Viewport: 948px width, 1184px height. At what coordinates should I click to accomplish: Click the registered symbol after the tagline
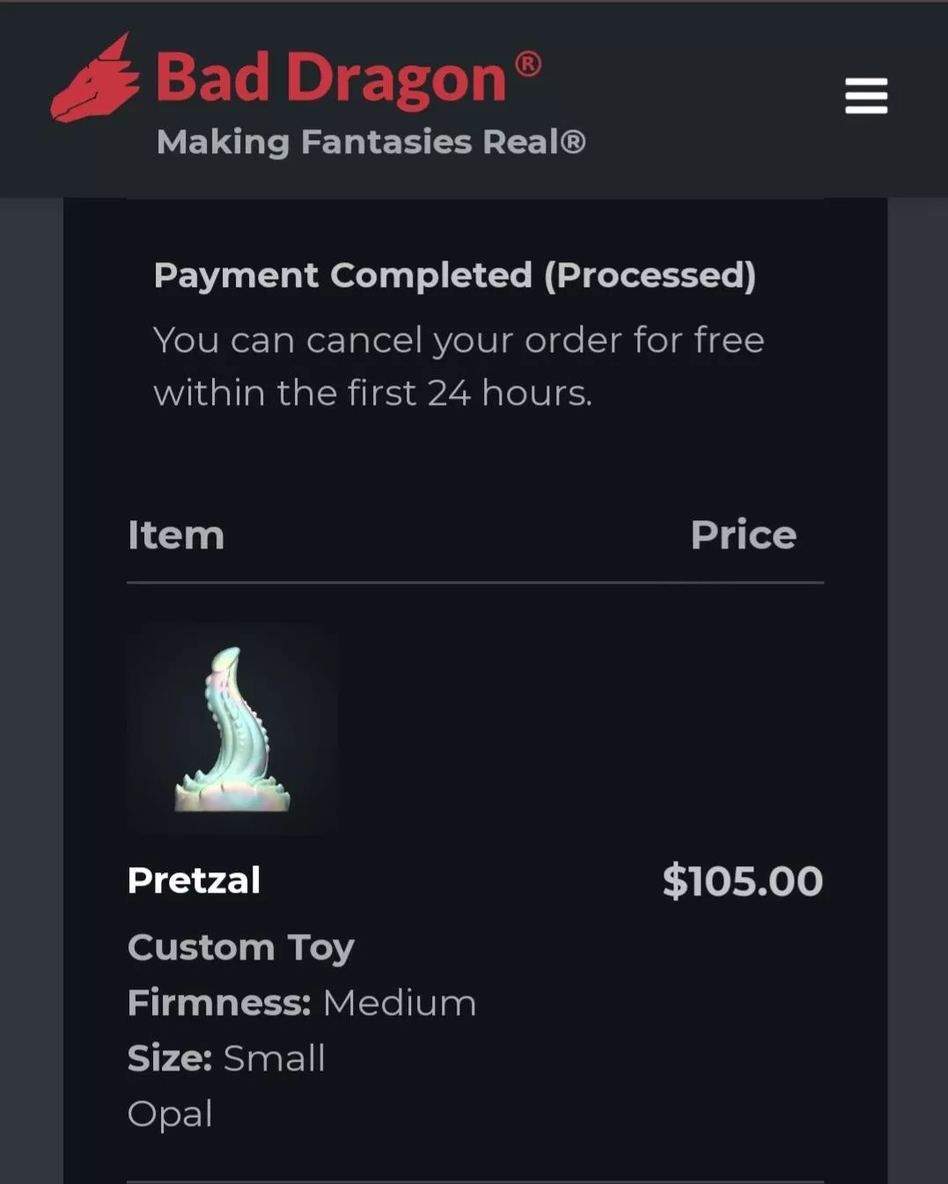point(573,142)
